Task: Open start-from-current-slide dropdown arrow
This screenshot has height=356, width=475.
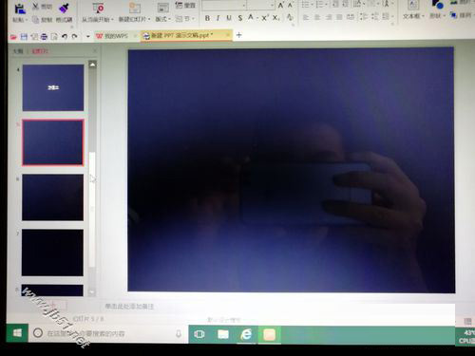Action: 112,20
